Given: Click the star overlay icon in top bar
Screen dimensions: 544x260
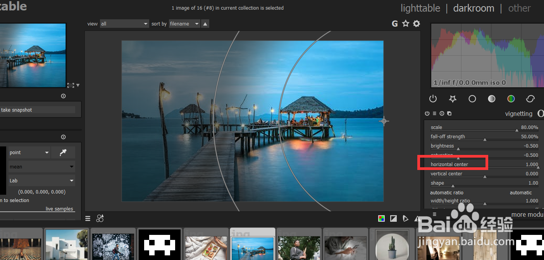Looking at the screenshot, I should (x=406, y=24).
